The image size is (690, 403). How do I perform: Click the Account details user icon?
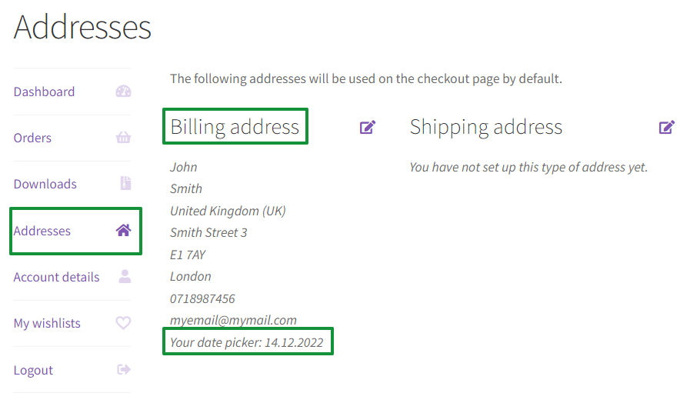124,277
